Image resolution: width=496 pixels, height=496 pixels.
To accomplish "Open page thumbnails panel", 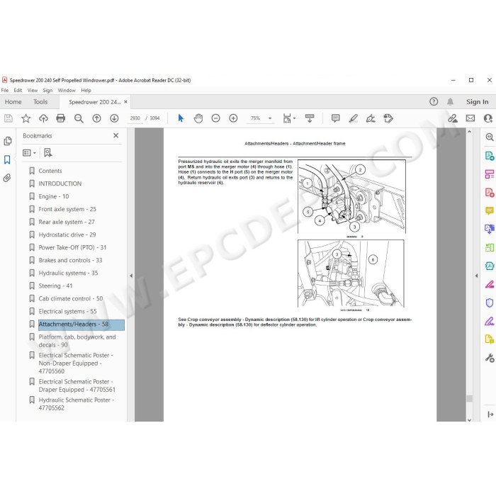I will tap(8, 141).
